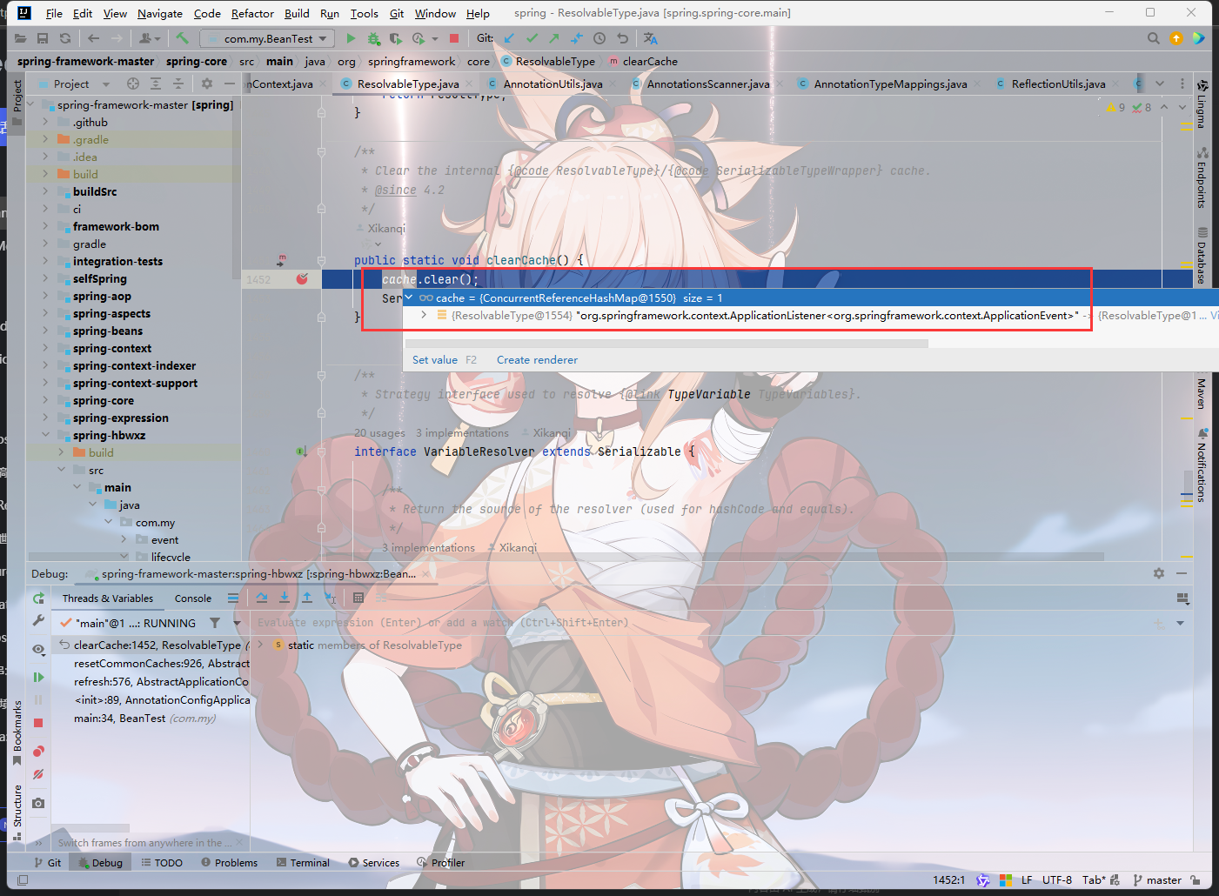Click the variable popup horizontal scrollbar

666,343
